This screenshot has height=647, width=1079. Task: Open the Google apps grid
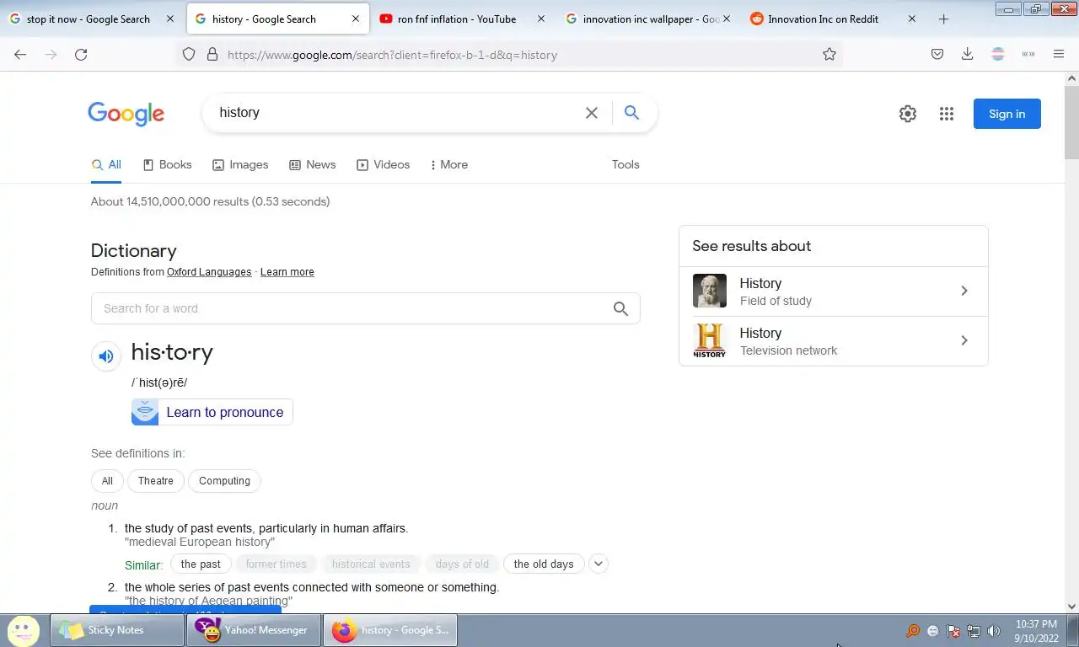pos(947,114)
